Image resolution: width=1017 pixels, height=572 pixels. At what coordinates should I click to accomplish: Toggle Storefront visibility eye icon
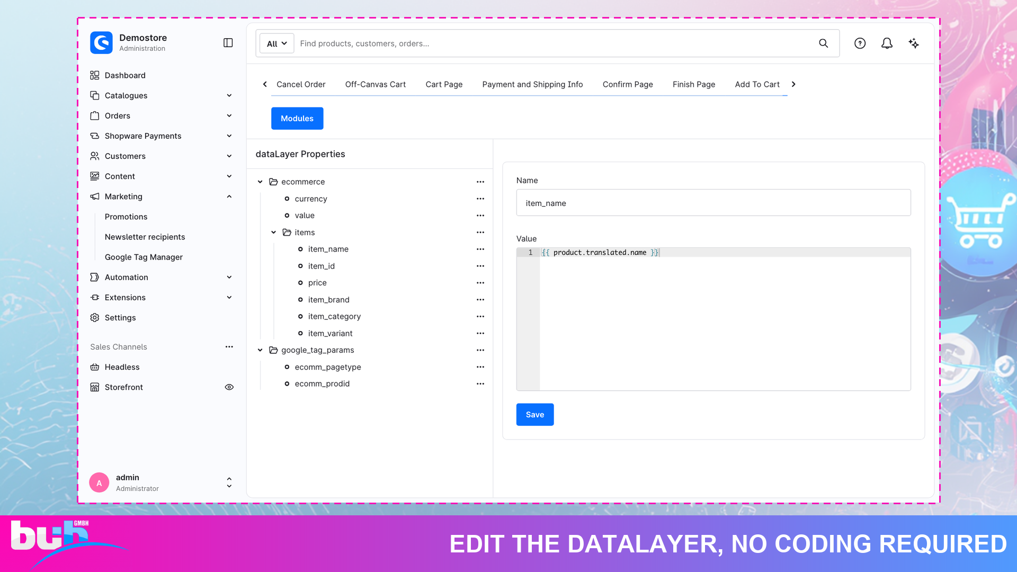point(229,387)
